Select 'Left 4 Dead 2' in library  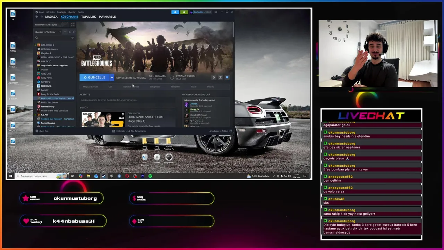[48, 45]
